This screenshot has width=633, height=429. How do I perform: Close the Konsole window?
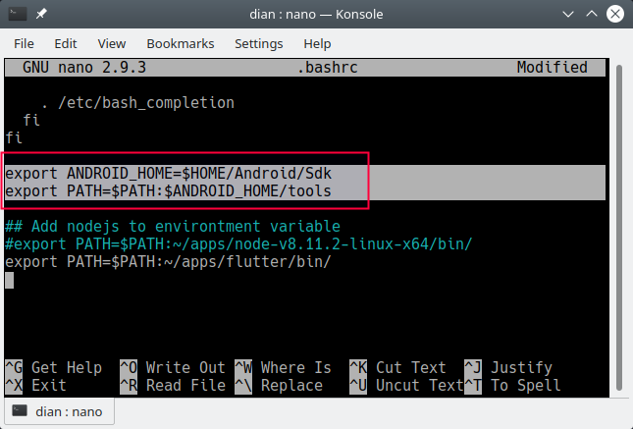click(x=614, y=15)
